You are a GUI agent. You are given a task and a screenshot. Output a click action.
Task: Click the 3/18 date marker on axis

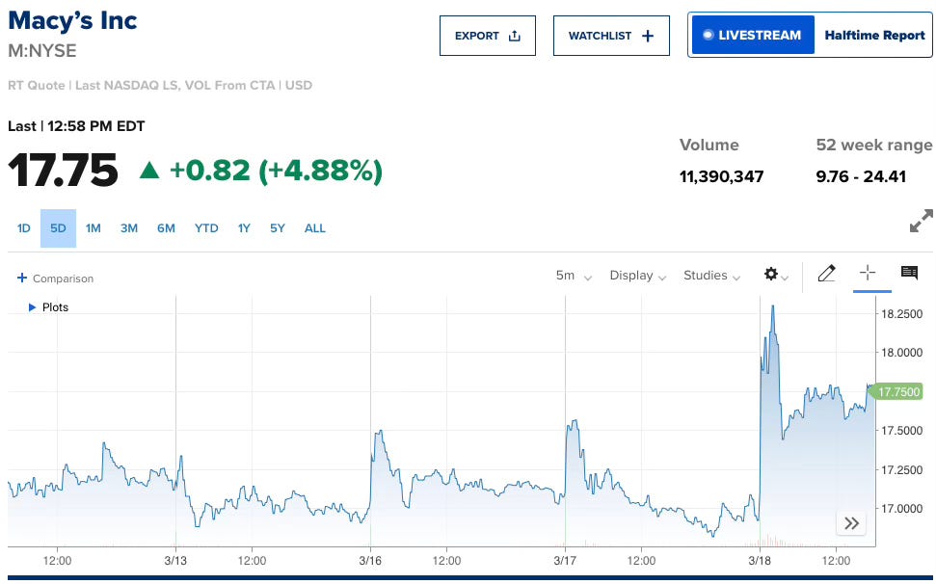click(x=760, y=561)
